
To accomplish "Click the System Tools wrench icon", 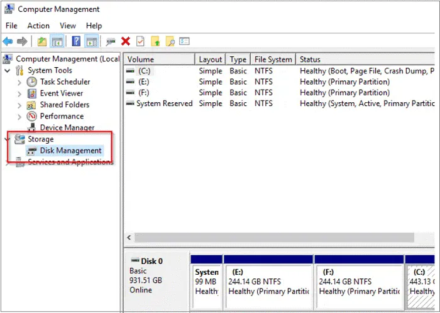I will 19,70.
